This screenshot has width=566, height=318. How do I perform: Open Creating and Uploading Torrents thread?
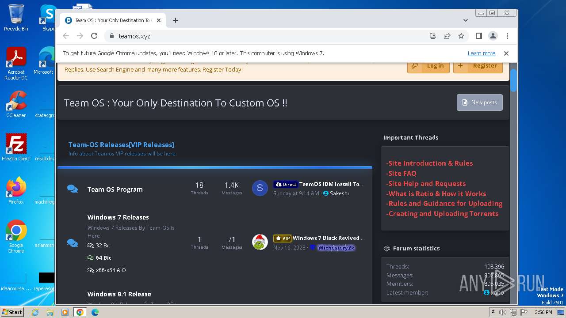442,214
